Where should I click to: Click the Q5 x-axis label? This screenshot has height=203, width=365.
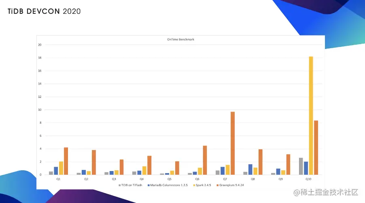tap(170, 179)
